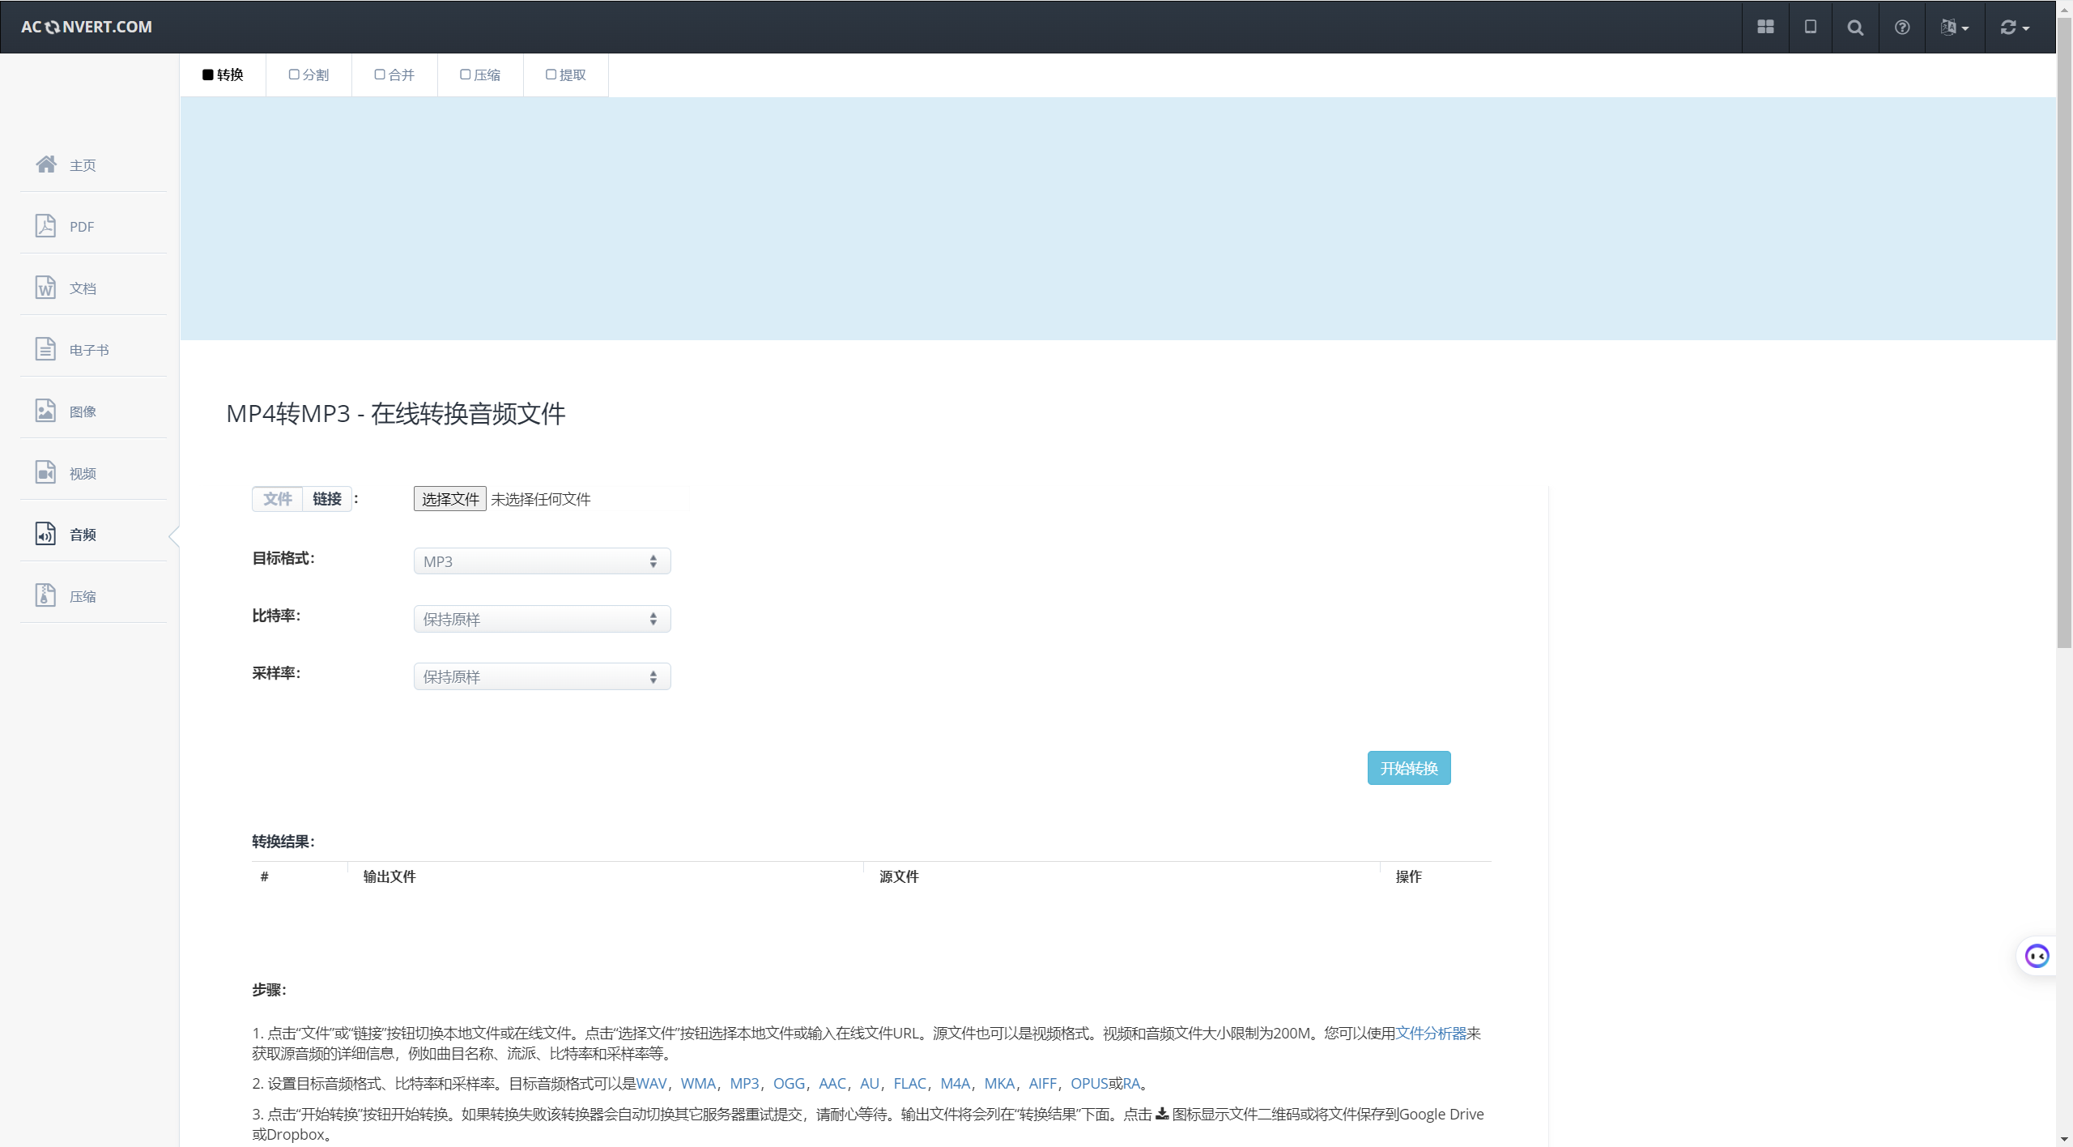Click the chat assistant floating icon
Screen dimensions: 2073x1147
[2037, 956]
